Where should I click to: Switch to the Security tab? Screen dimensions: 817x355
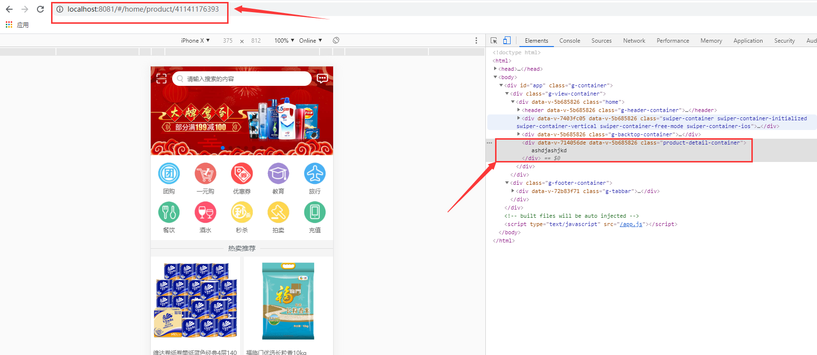[784, 41]
